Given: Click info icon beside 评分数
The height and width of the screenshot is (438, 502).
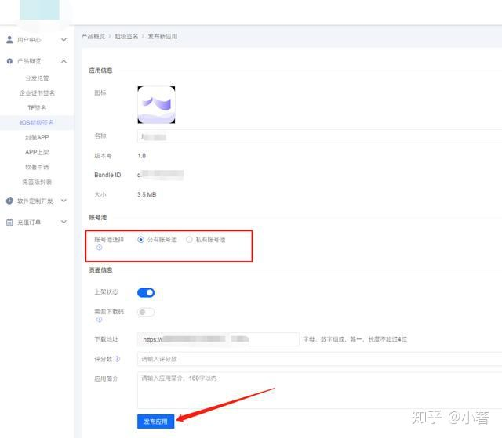Looking at the screenshot, I should pos(117,359).
